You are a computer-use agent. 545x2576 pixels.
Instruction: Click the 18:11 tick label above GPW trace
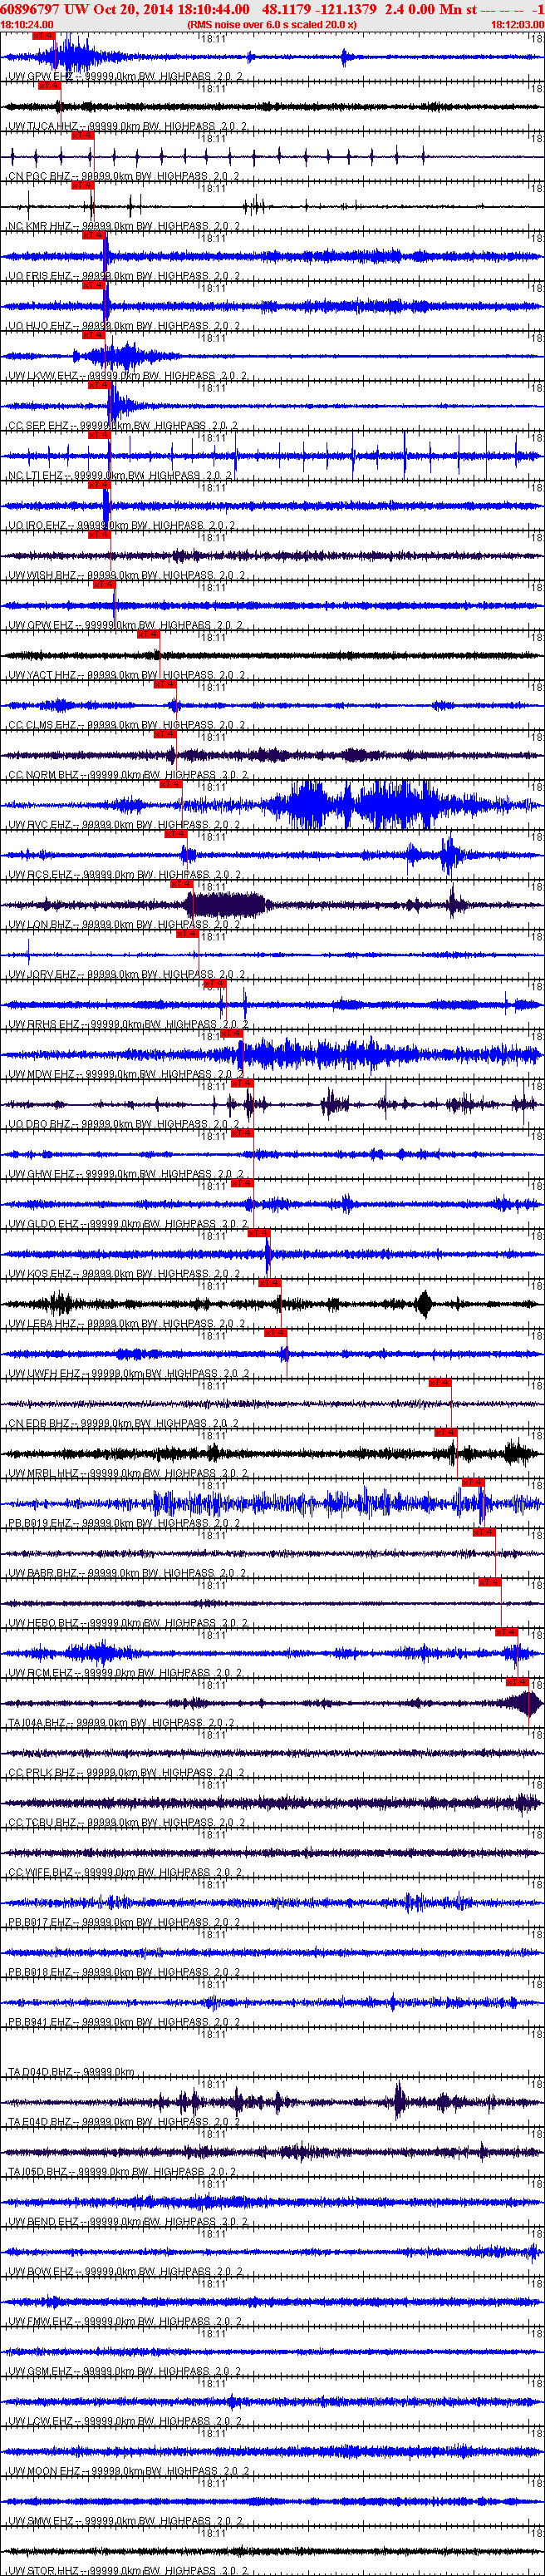coord(212,38)
